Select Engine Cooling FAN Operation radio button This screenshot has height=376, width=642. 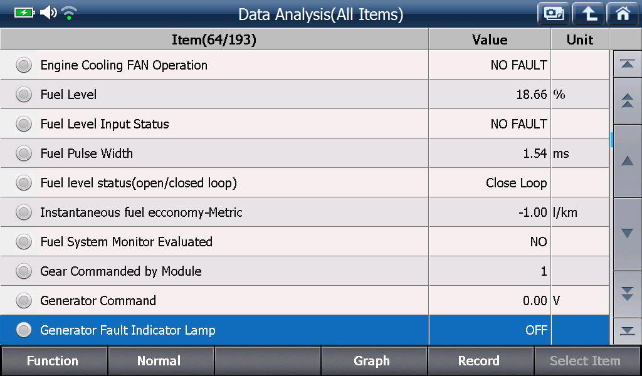(x=24, y=65)
